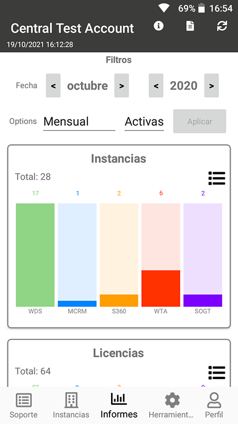Viewport: 238px width, 424px height.
Task: Open the Instancias list view icon
Action: (x=217, y=178)
